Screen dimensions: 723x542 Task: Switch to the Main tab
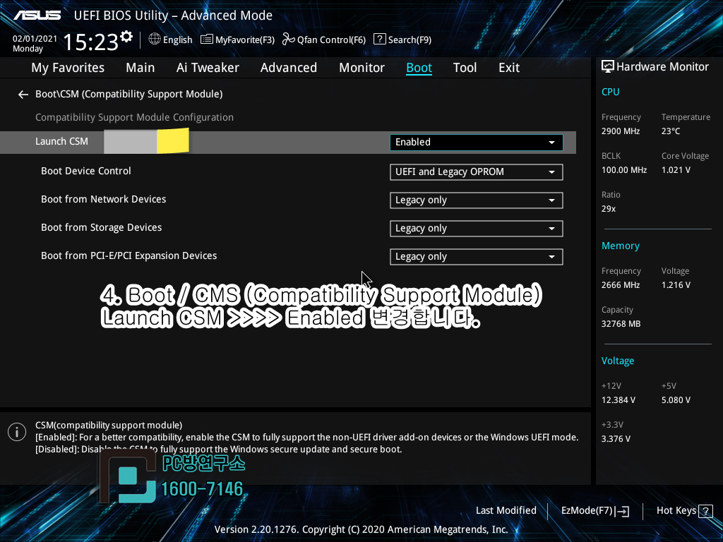click(x=141, y=68)
